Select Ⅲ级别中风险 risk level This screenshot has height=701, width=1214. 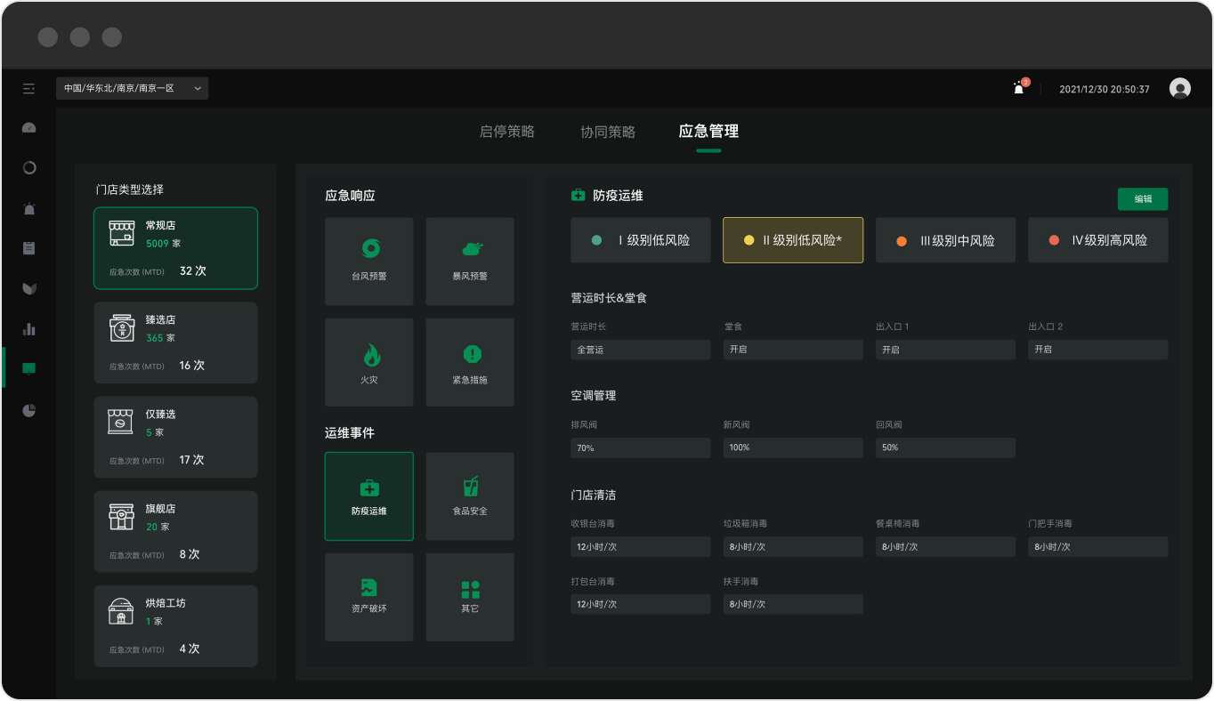click(945, 240)
